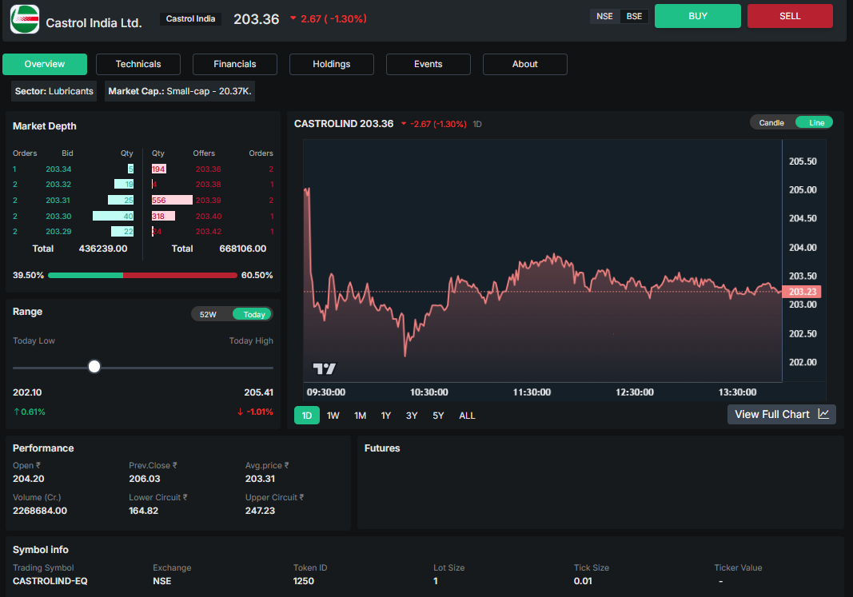Select the 1W chart timeframe
The width and height of the screenshot is (853, 597).
coord(333,416)
